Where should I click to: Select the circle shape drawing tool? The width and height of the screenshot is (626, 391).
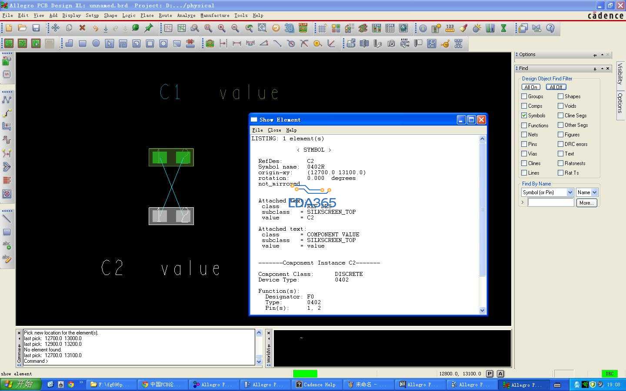[96, 43]
